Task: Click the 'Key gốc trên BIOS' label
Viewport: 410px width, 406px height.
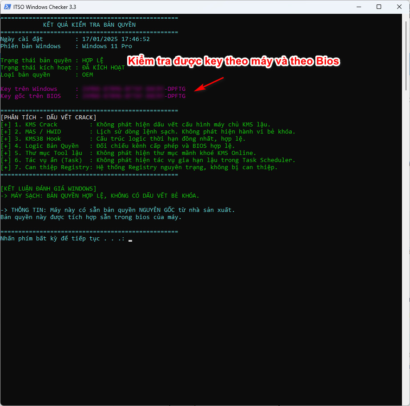Action: point(31,96)
